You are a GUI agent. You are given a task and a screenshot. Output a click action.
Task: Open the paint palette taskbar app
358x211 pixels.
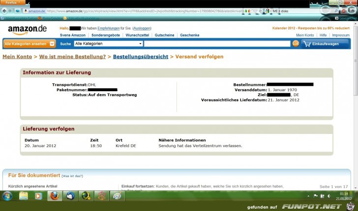coord(117,196)
